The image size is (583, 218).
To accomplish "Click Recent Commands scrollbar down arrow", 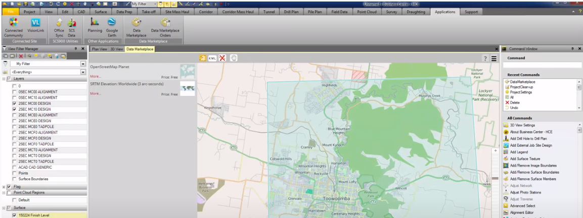I will [579, 107].
